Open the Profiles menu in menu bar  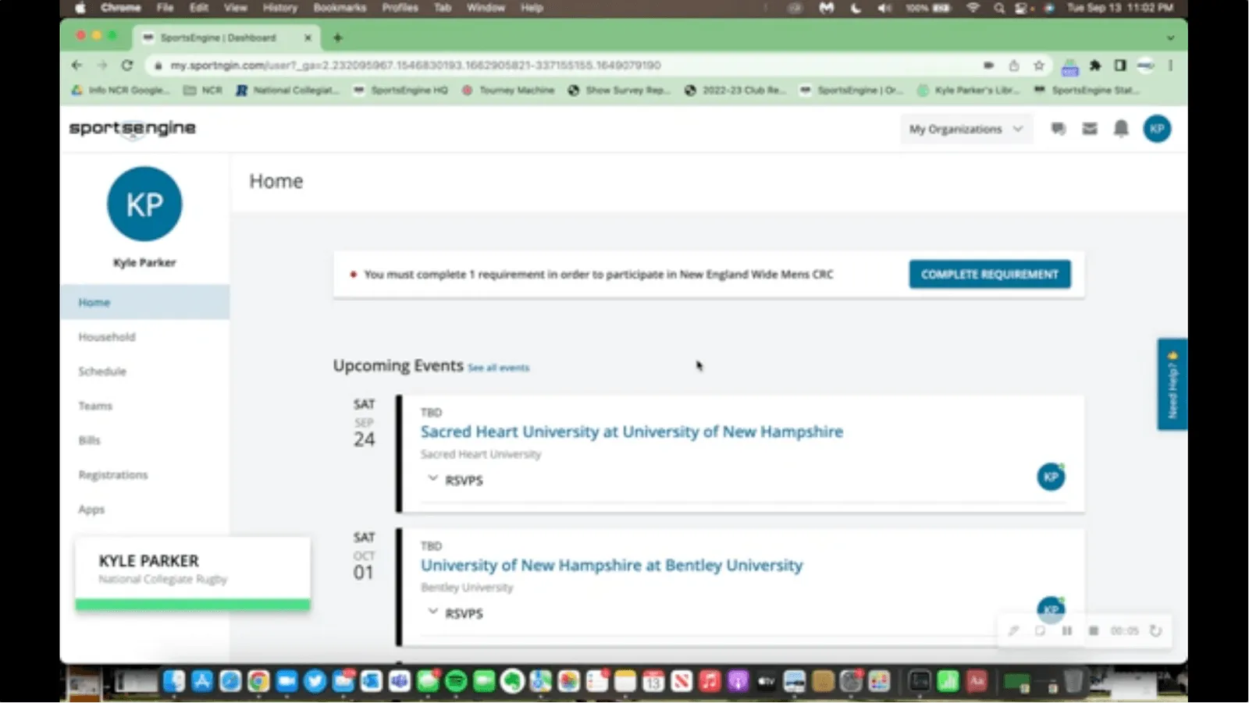(400, 8)
